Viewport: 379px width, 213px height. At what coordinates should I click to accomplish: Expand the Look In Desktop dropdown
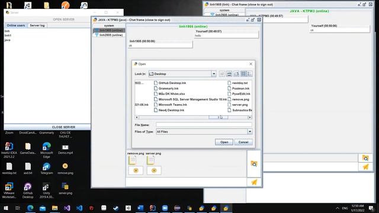[214, 74]
